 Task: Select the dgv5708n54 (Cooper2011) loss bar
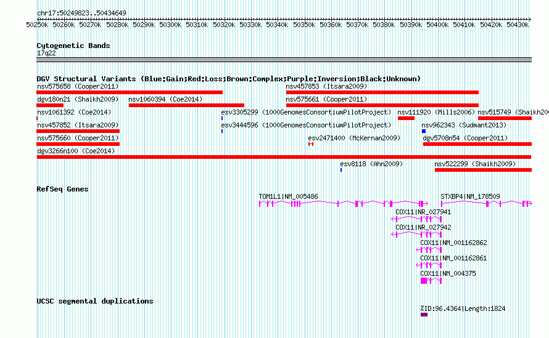pos(477,144)
